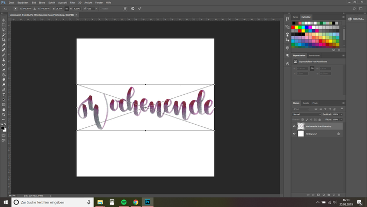Hide the Wochenende Scan Photoshop layer
Viewport: 367px width, 207px height.
pos(294,126)
